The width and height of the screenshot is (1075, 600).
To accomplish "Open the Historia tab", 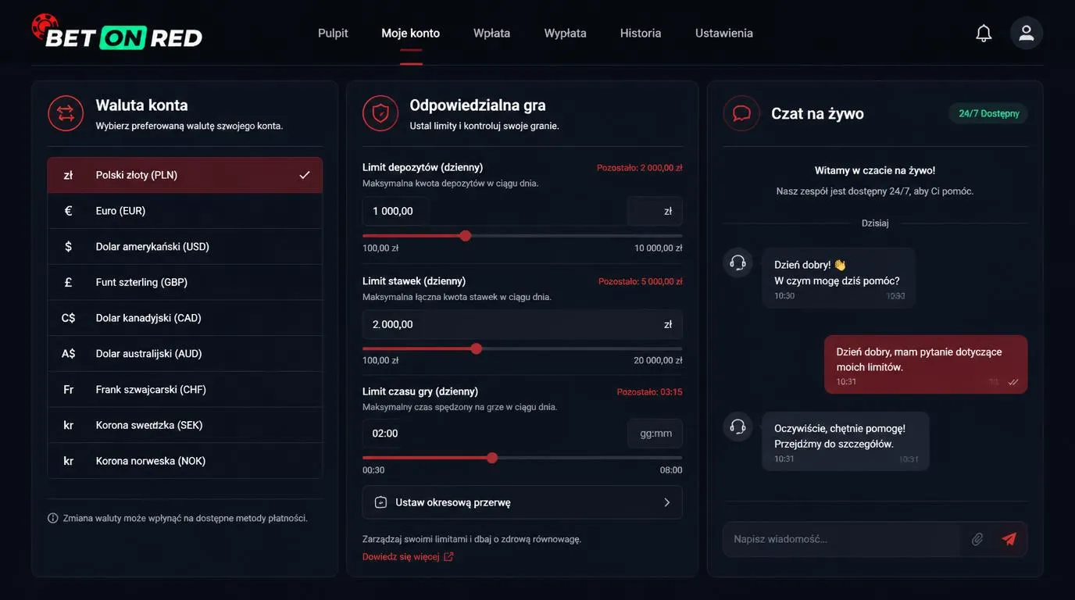I will click(x=641, y=33).
